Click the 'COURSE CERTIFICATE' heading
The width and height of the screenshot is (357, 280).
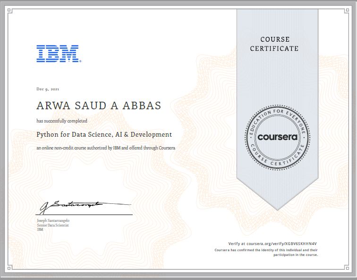[x=274, y=44]
